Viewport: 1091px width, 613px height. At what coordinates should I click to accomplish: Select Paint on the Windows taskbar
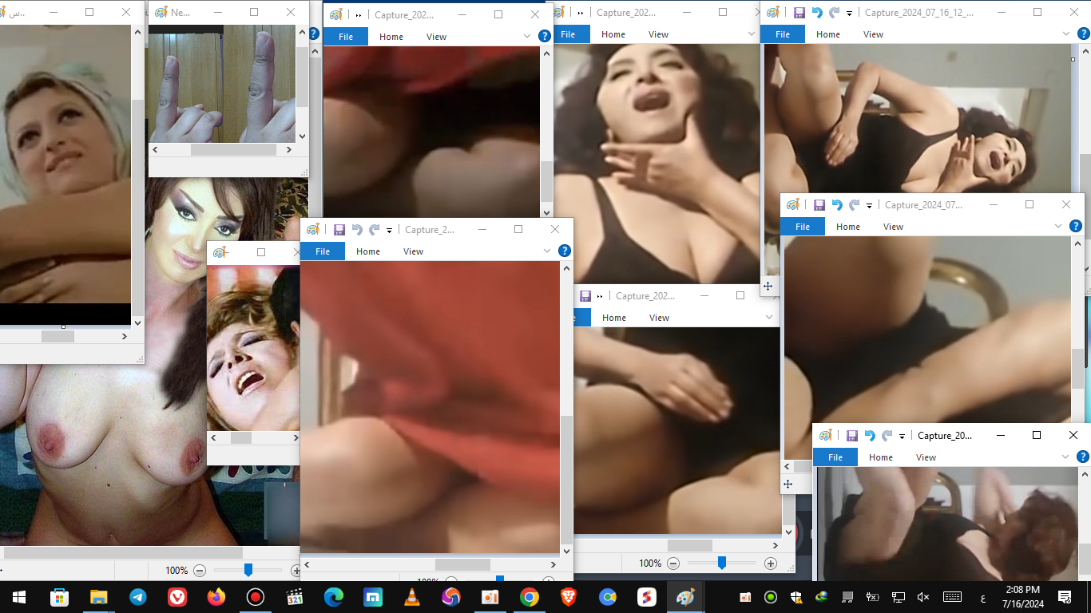pyautogui.click(x=684, y=596)
